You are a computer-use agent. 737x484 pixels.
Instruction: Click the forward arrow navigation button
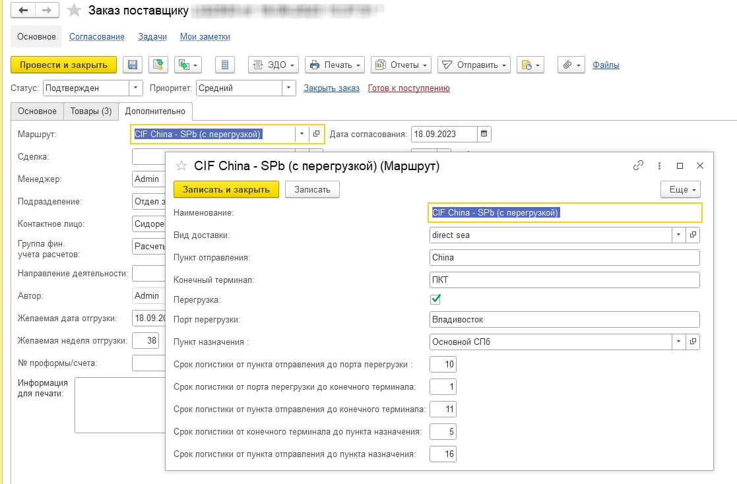point(47,10)
